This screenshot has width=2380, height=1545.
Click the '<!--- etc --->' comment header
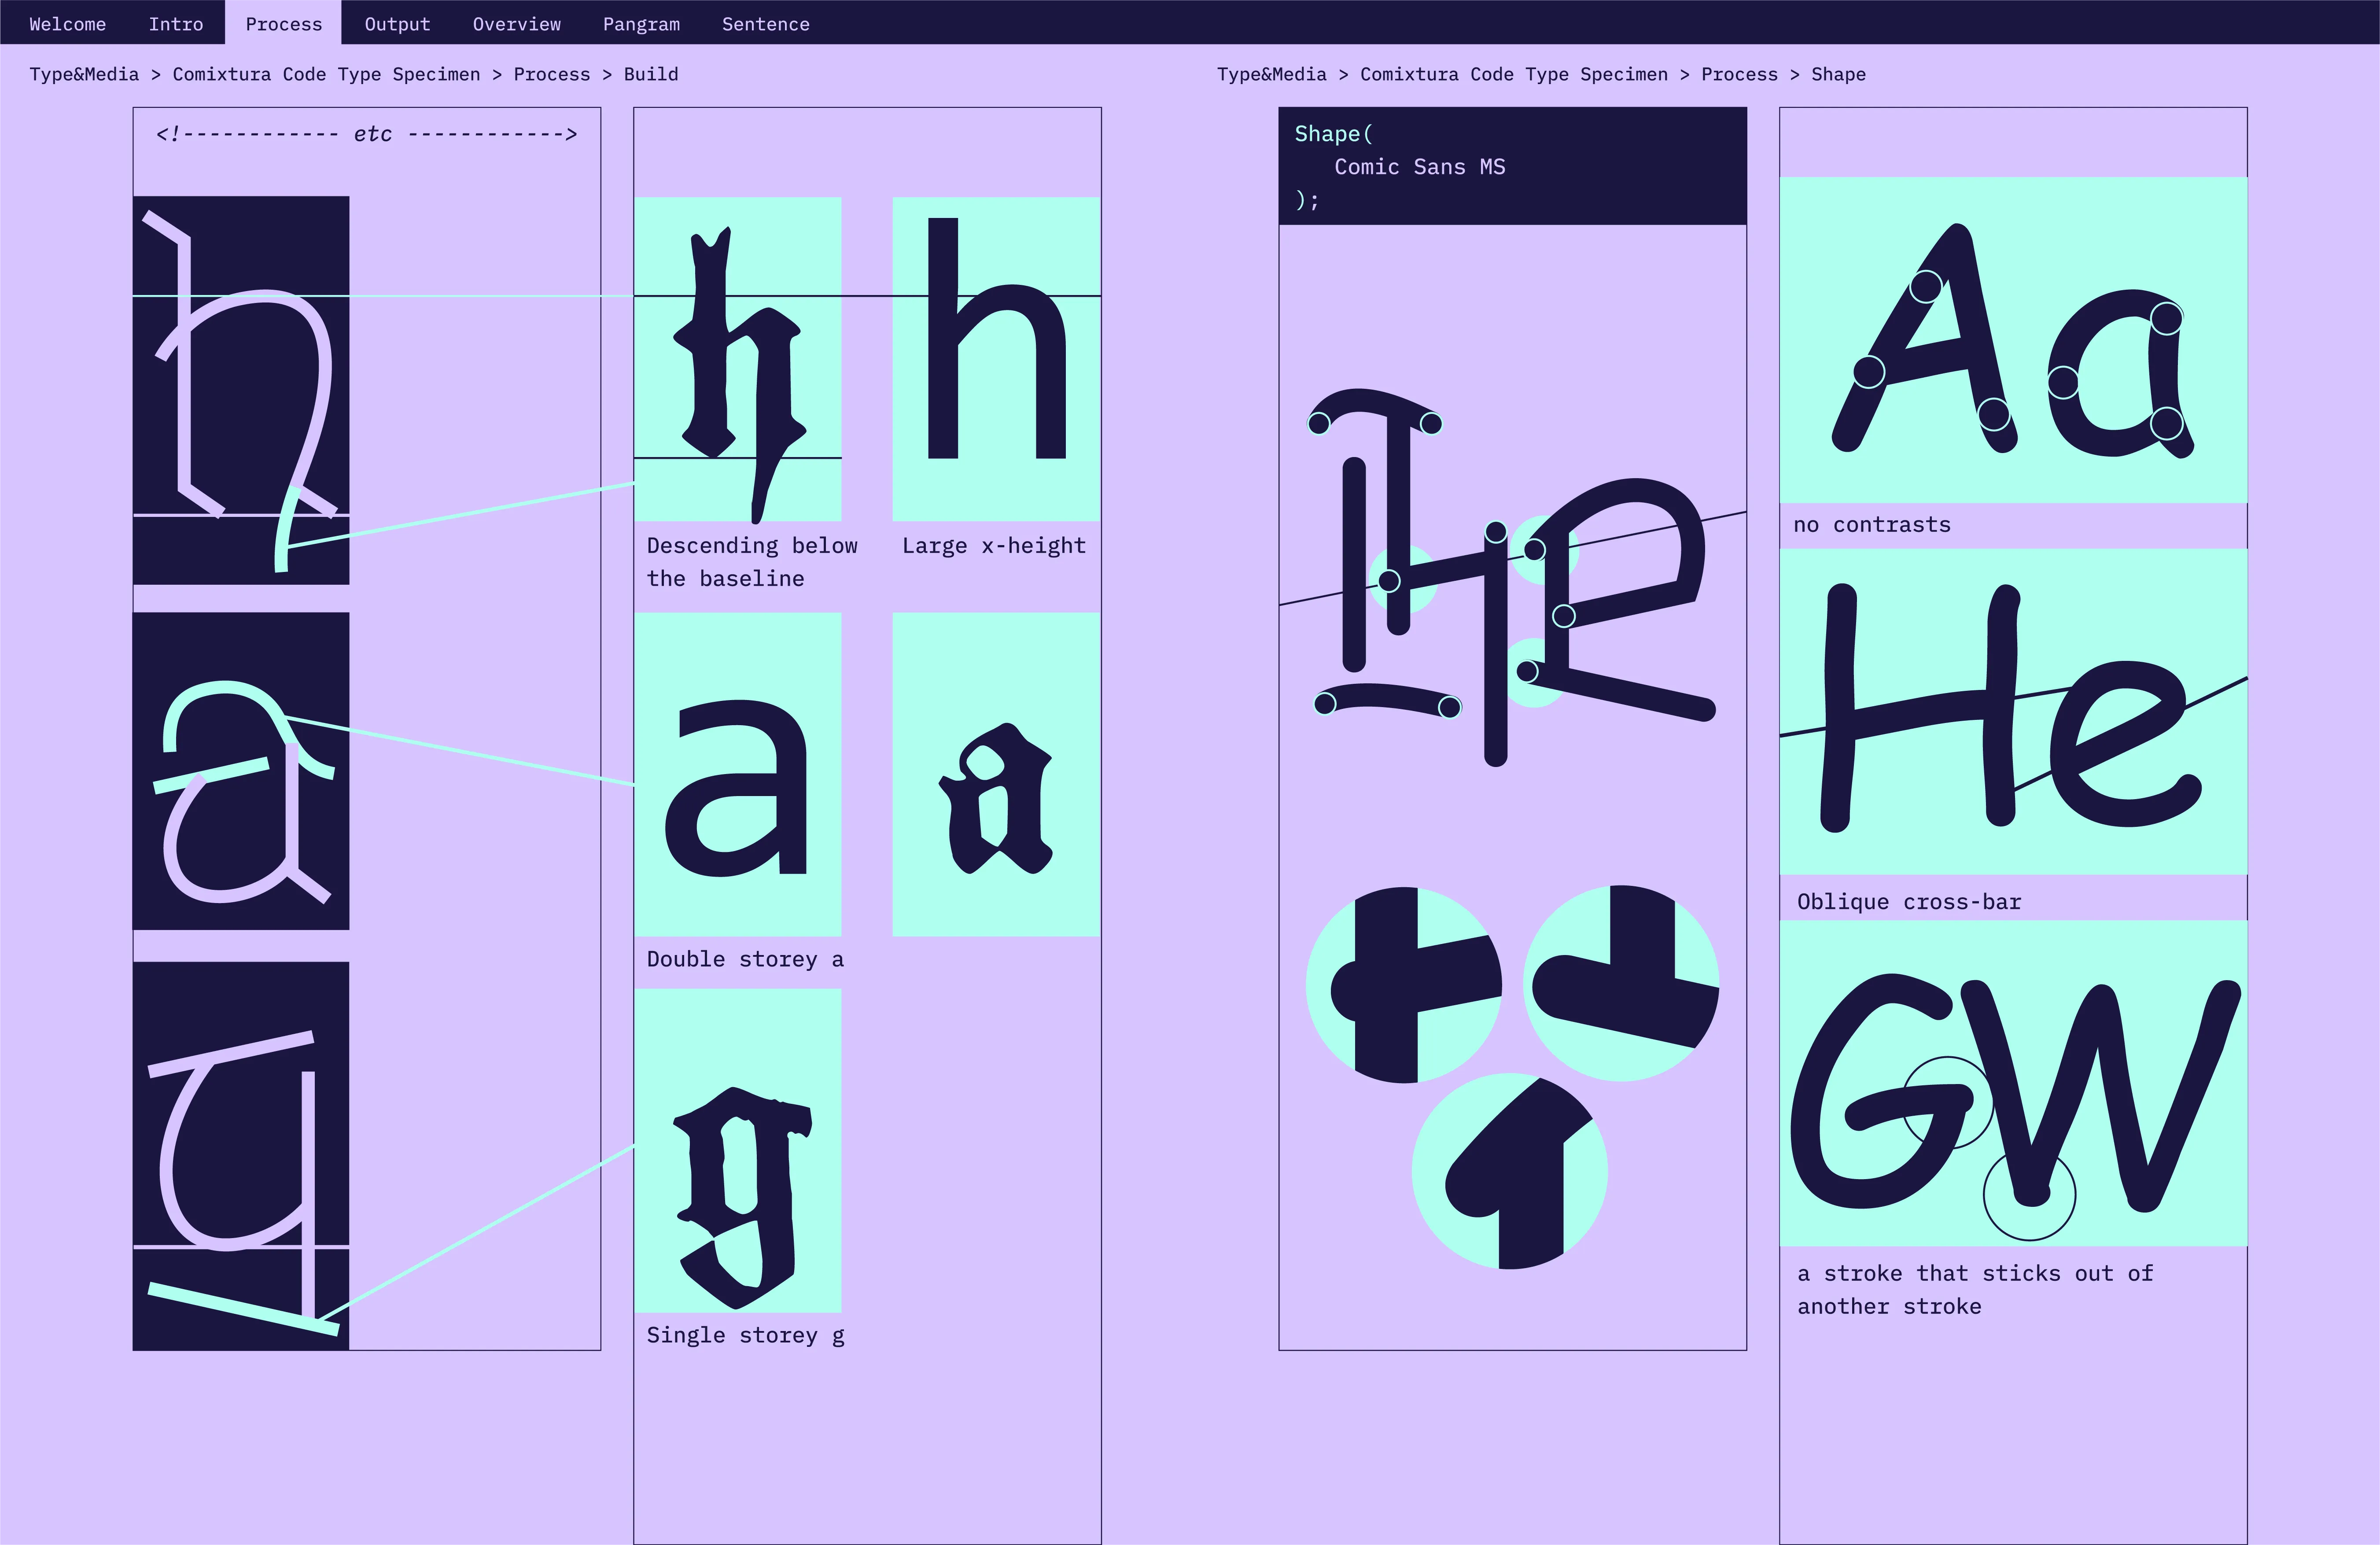[367, 134]
